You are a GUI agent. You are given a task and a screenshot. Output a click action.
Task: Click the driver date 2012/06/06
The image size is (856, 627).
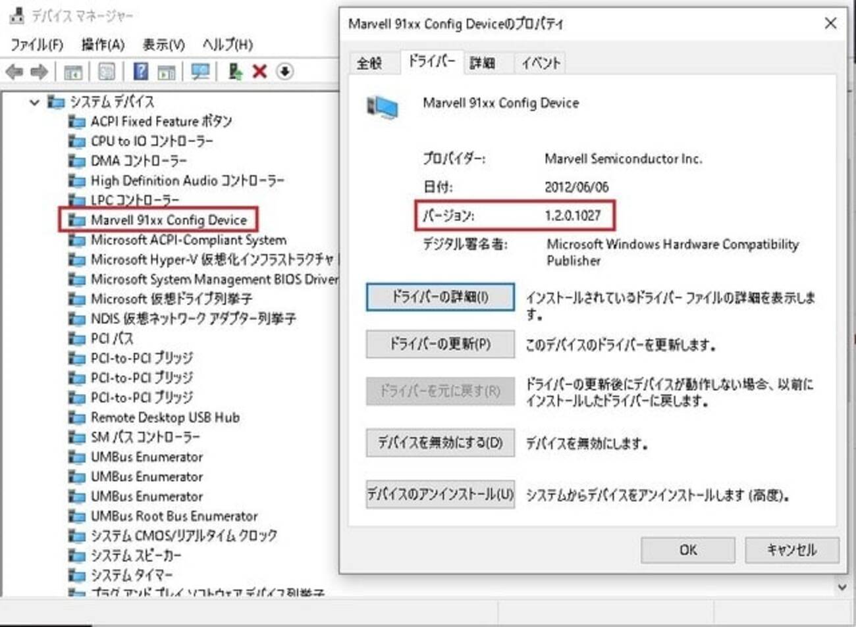577,187
